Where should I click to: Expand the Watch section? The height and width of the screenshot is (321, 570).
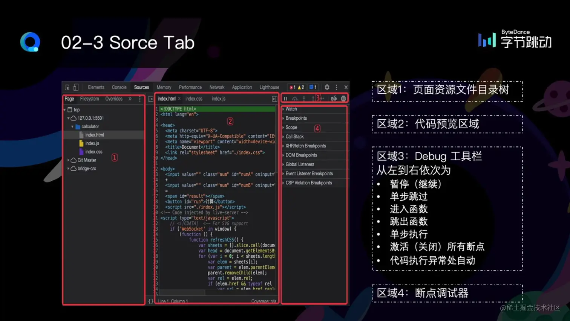(314, 109)
